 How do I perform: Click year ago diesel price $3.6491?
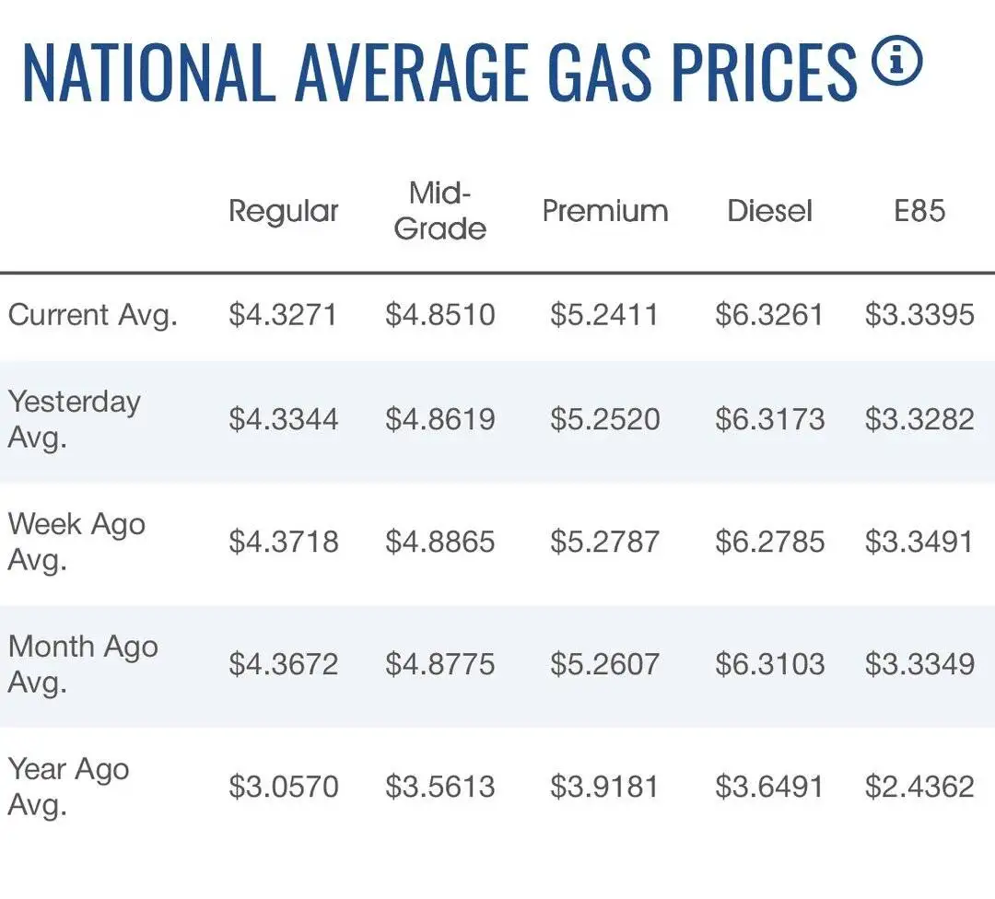[x=769, y=787]
